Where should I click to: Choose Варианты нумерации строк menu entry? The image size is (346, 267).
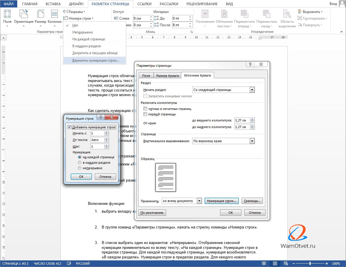click(95, 60)
